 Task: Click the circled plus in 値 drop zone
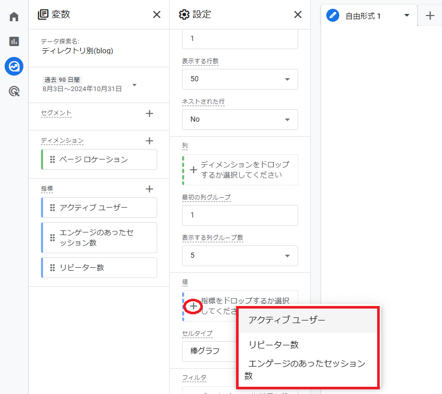point(193,307)
